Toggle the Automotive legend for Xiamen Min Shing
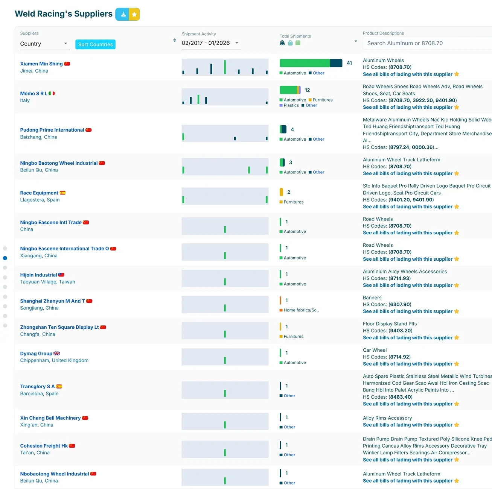This screenshot has height=489, width=492. coord(292,73)
